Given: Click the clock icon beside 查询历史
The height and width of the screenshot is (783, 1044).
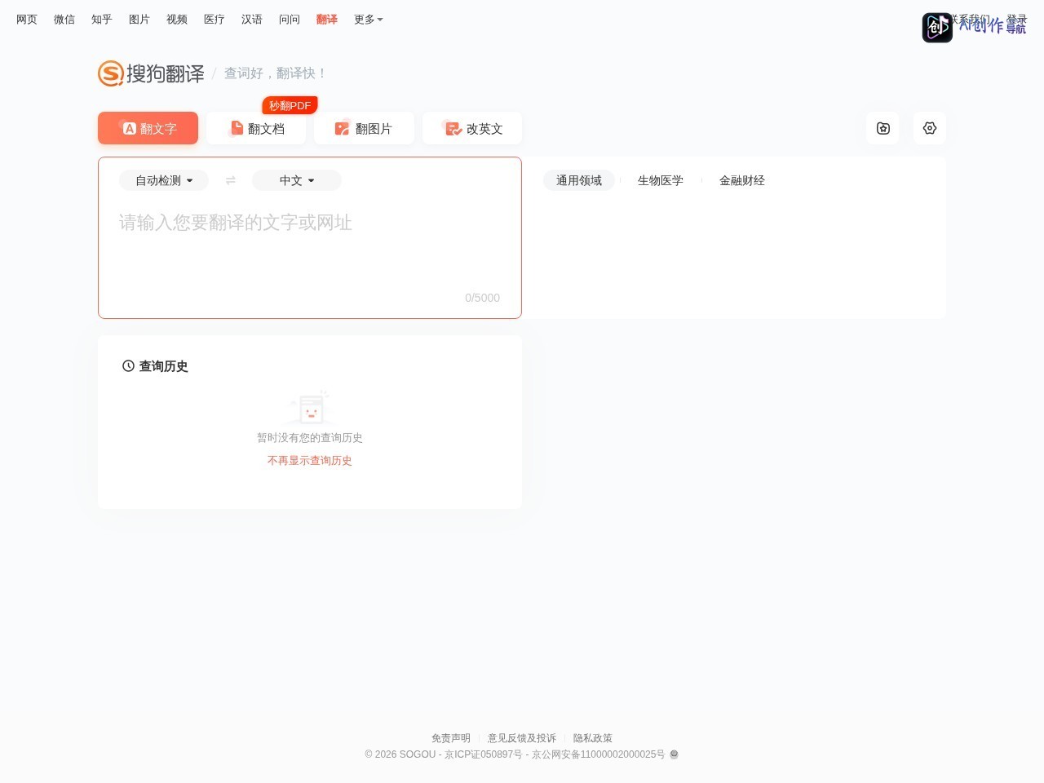Looking at the screenshot, I should coord(128,366).
